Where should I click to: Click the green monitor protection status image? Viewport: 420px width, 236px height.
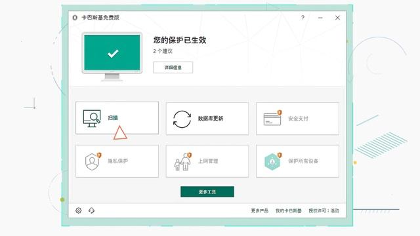click(x=112, y=57)
